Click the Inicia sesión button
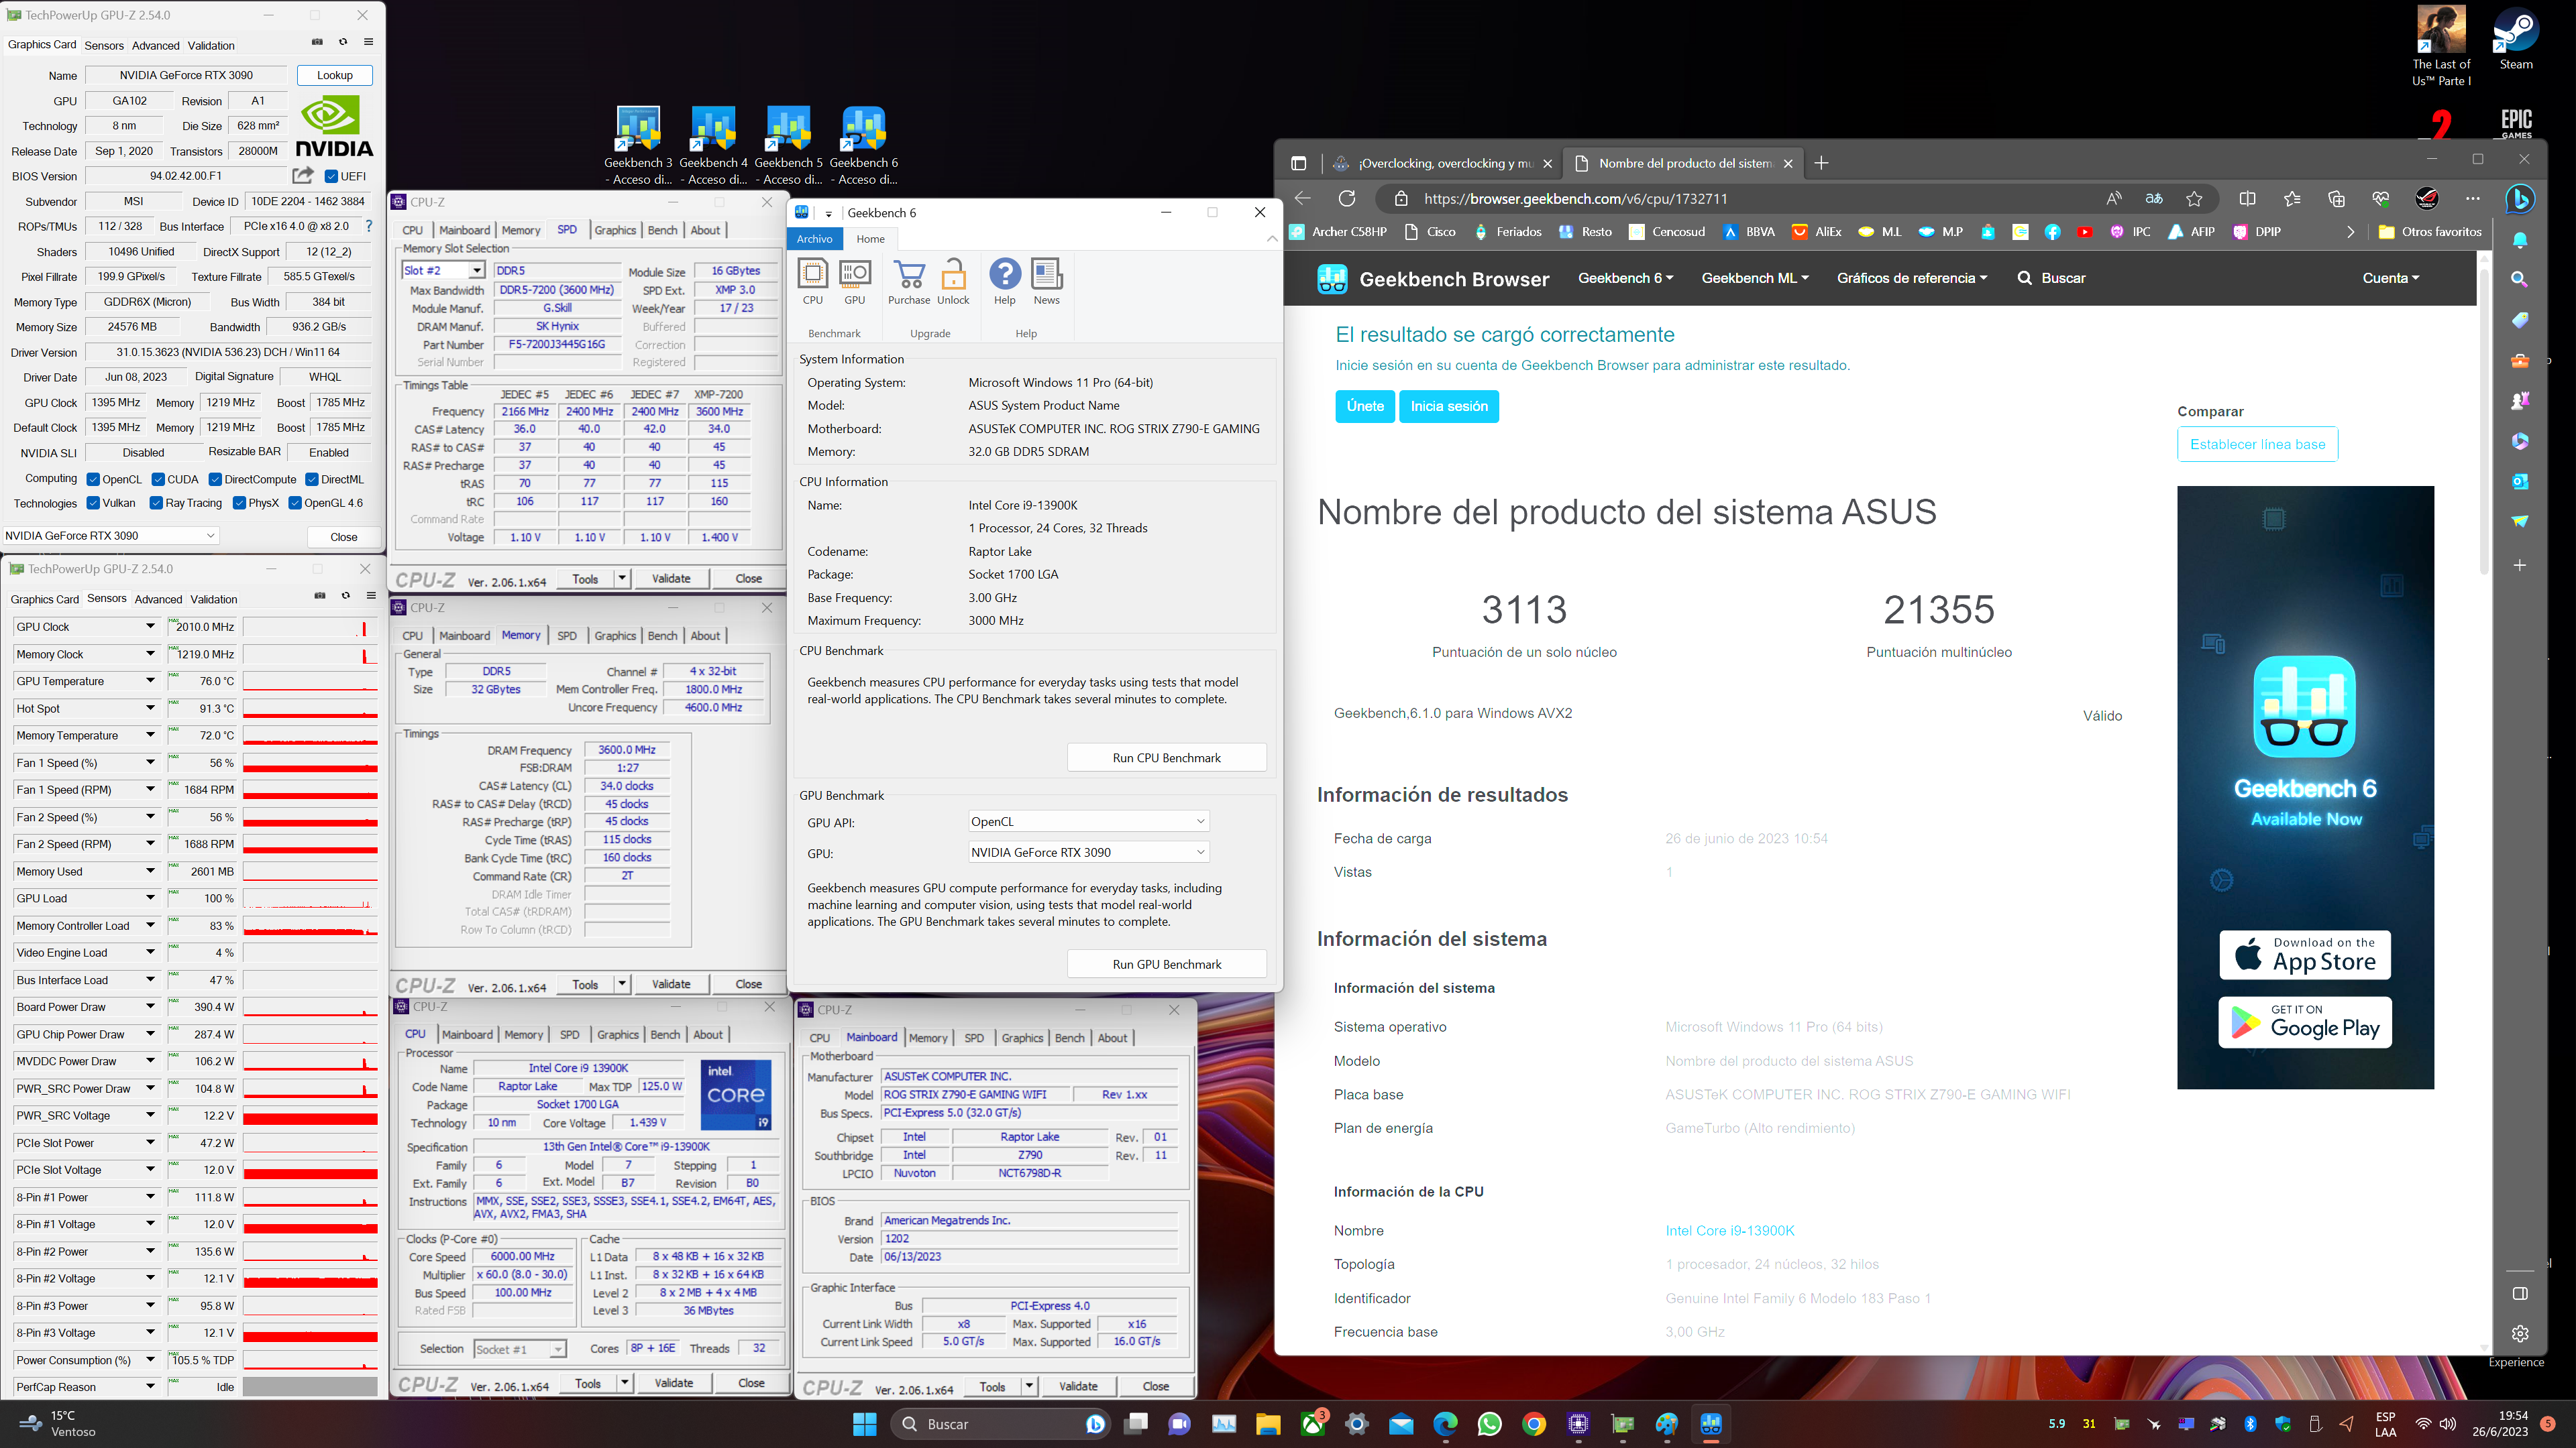2576x1448 pixels. 1449,406
